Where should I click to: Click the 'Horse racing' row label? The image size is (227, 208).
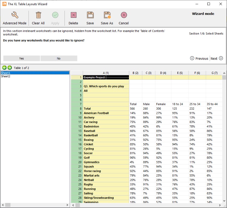pyautogui.click(x=106, y=171)
